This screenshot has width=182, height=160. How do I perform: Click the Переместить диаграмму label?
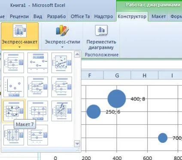click(x=101, y=44)
